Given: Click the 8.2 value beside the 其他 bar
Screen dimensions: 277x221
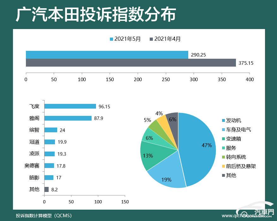Looking at the screenshot, I should (54, 189).
